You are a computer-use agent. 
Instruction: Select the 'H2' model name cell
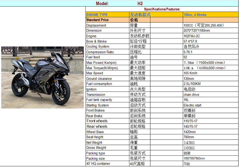(x=140, y=4)
